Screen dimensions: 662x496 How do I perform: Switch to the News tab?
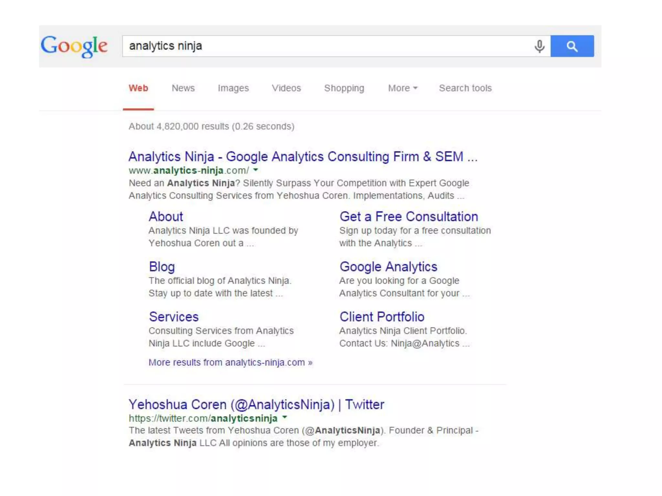(183, 88)
